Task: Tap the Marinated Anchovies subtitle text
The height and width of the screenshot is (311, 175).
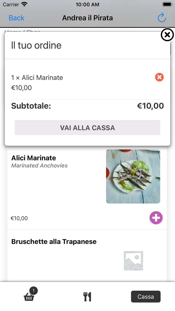Action: click(x=39, y=165)
